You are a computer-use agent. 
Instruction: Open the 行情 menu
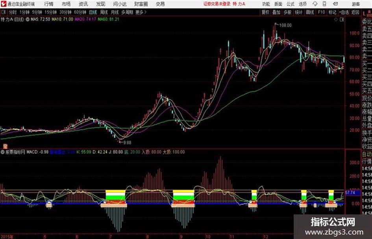tap(49, 4)
